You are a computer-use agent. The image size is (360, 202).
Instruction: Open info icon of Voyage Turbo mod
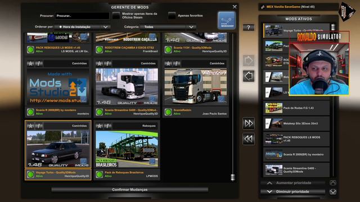point(39,126)
